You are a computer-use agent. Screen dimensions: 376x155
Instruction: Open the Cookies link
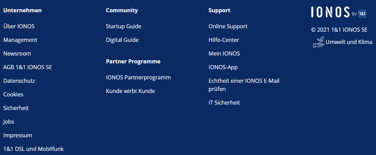pyautogui.click(x=13, y=94)
